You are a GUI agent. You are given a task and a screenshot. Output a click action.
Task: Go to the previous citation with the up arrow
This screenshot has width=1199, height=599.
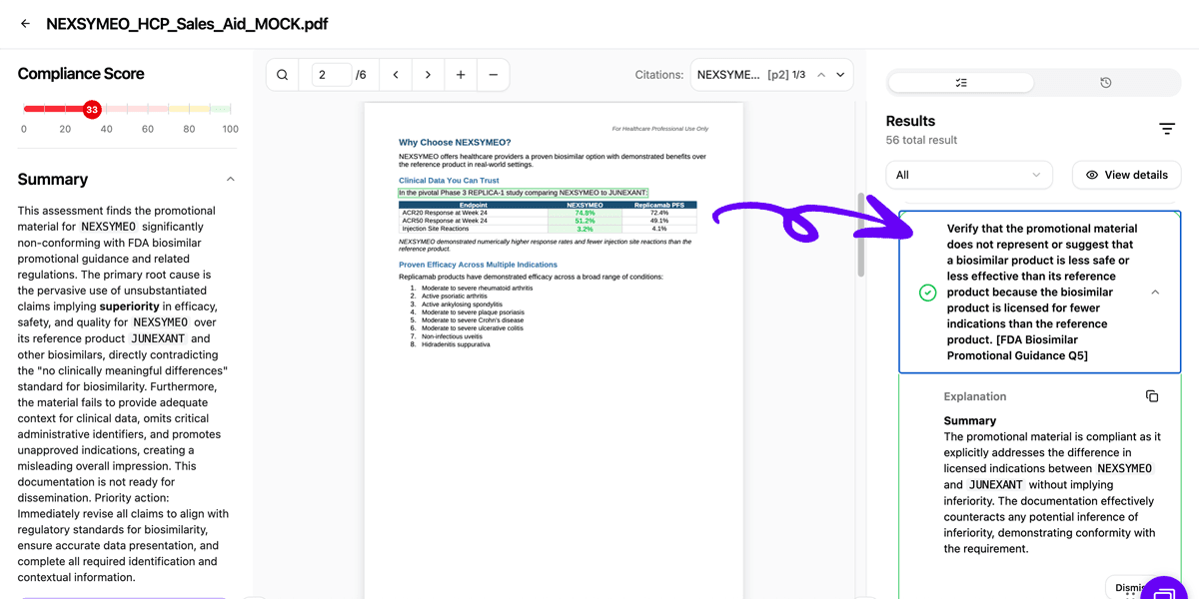pyautogui.click(x=821, y=74)
